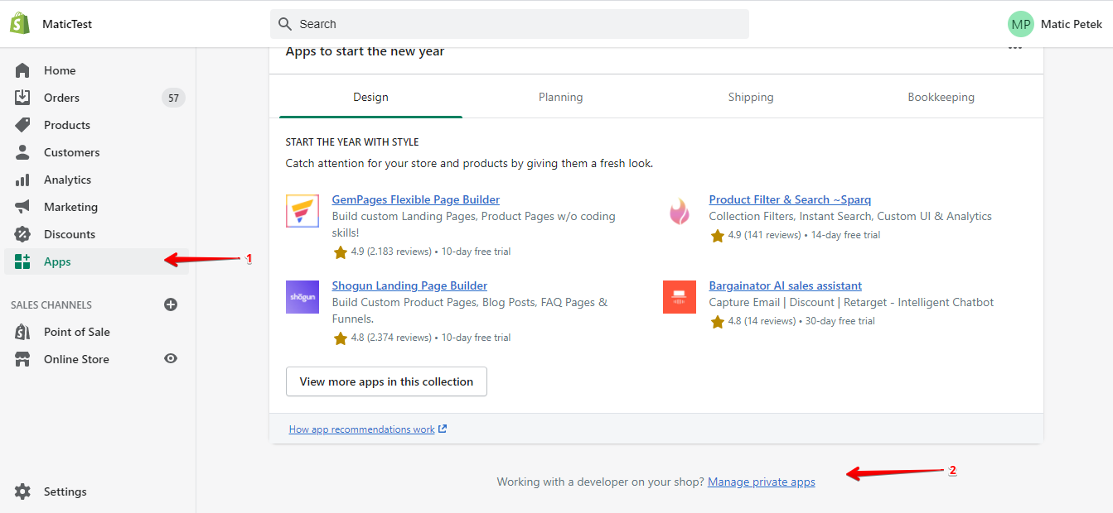The height and width of the screenshot is (513, 1113).
Task: Click Sparq rating 4.9 (141 reviews) text
Action: 765,235
